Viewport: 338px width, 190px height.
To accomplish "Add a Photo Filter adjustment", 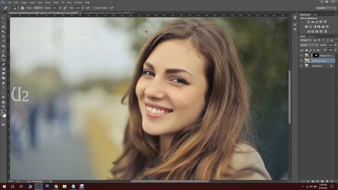I will coord(319,27).
